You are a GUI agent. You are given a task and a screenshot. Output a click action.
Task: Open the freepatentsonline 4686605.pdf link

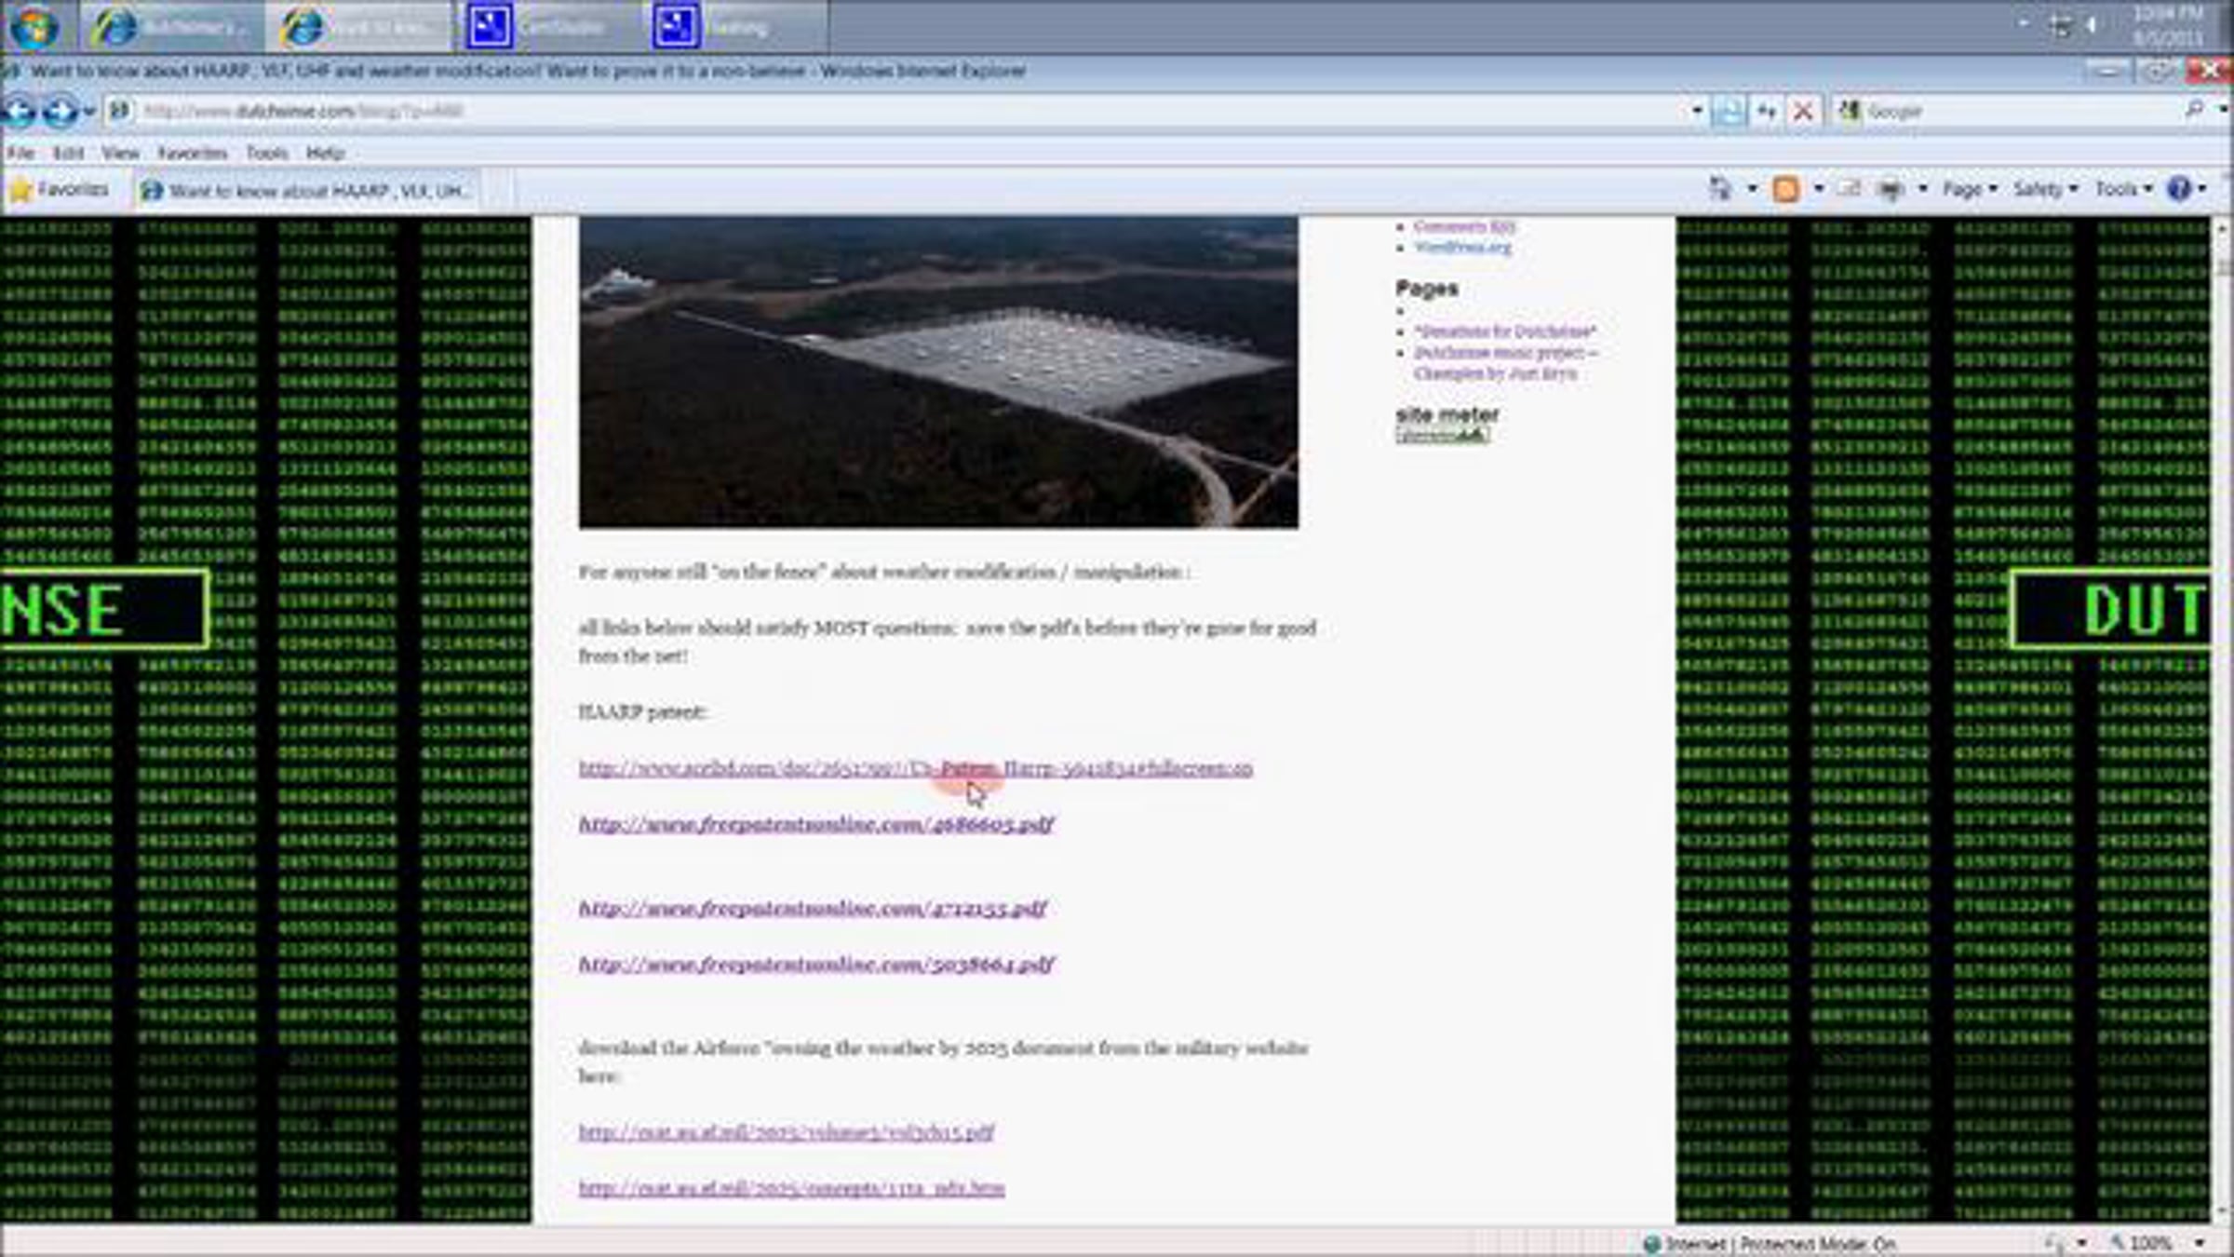[815, 824]
